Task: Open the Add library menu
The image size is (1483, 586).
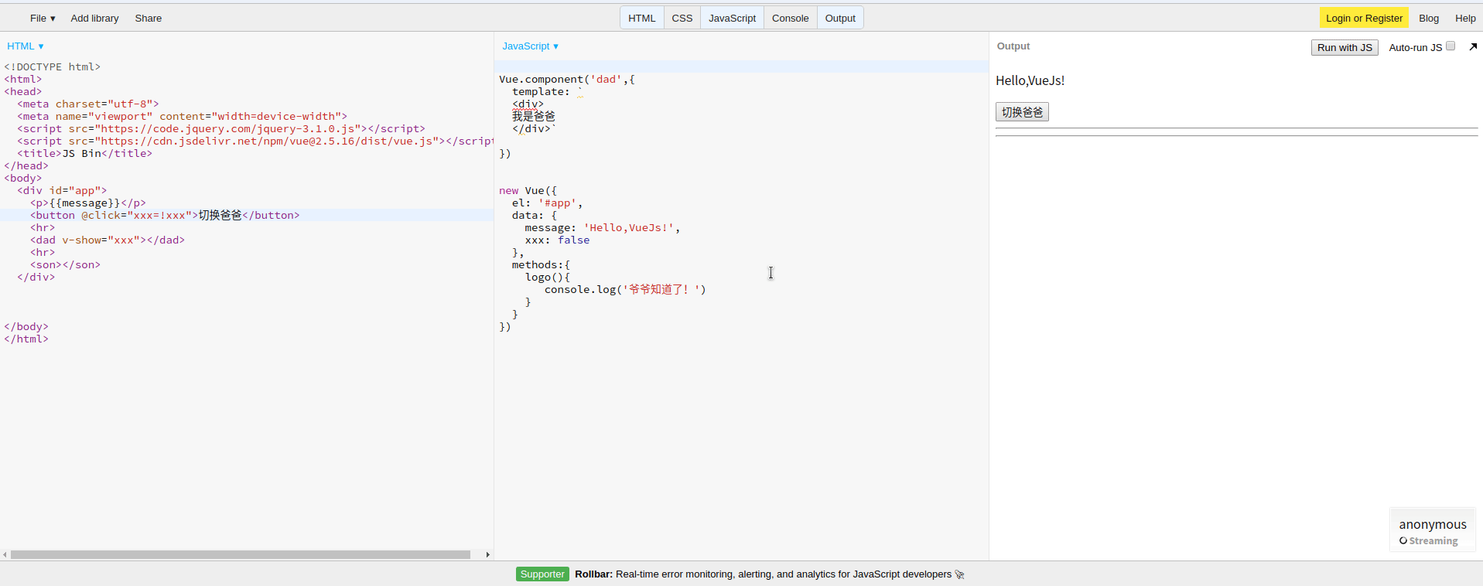Action: click(94, 18)
